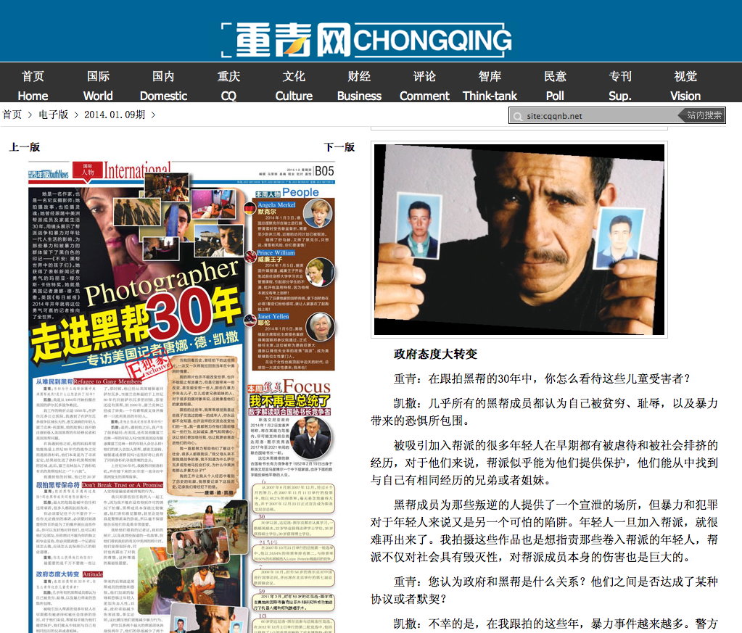
Task: Open the 国际 World section
Action: [x=98, y=86]
